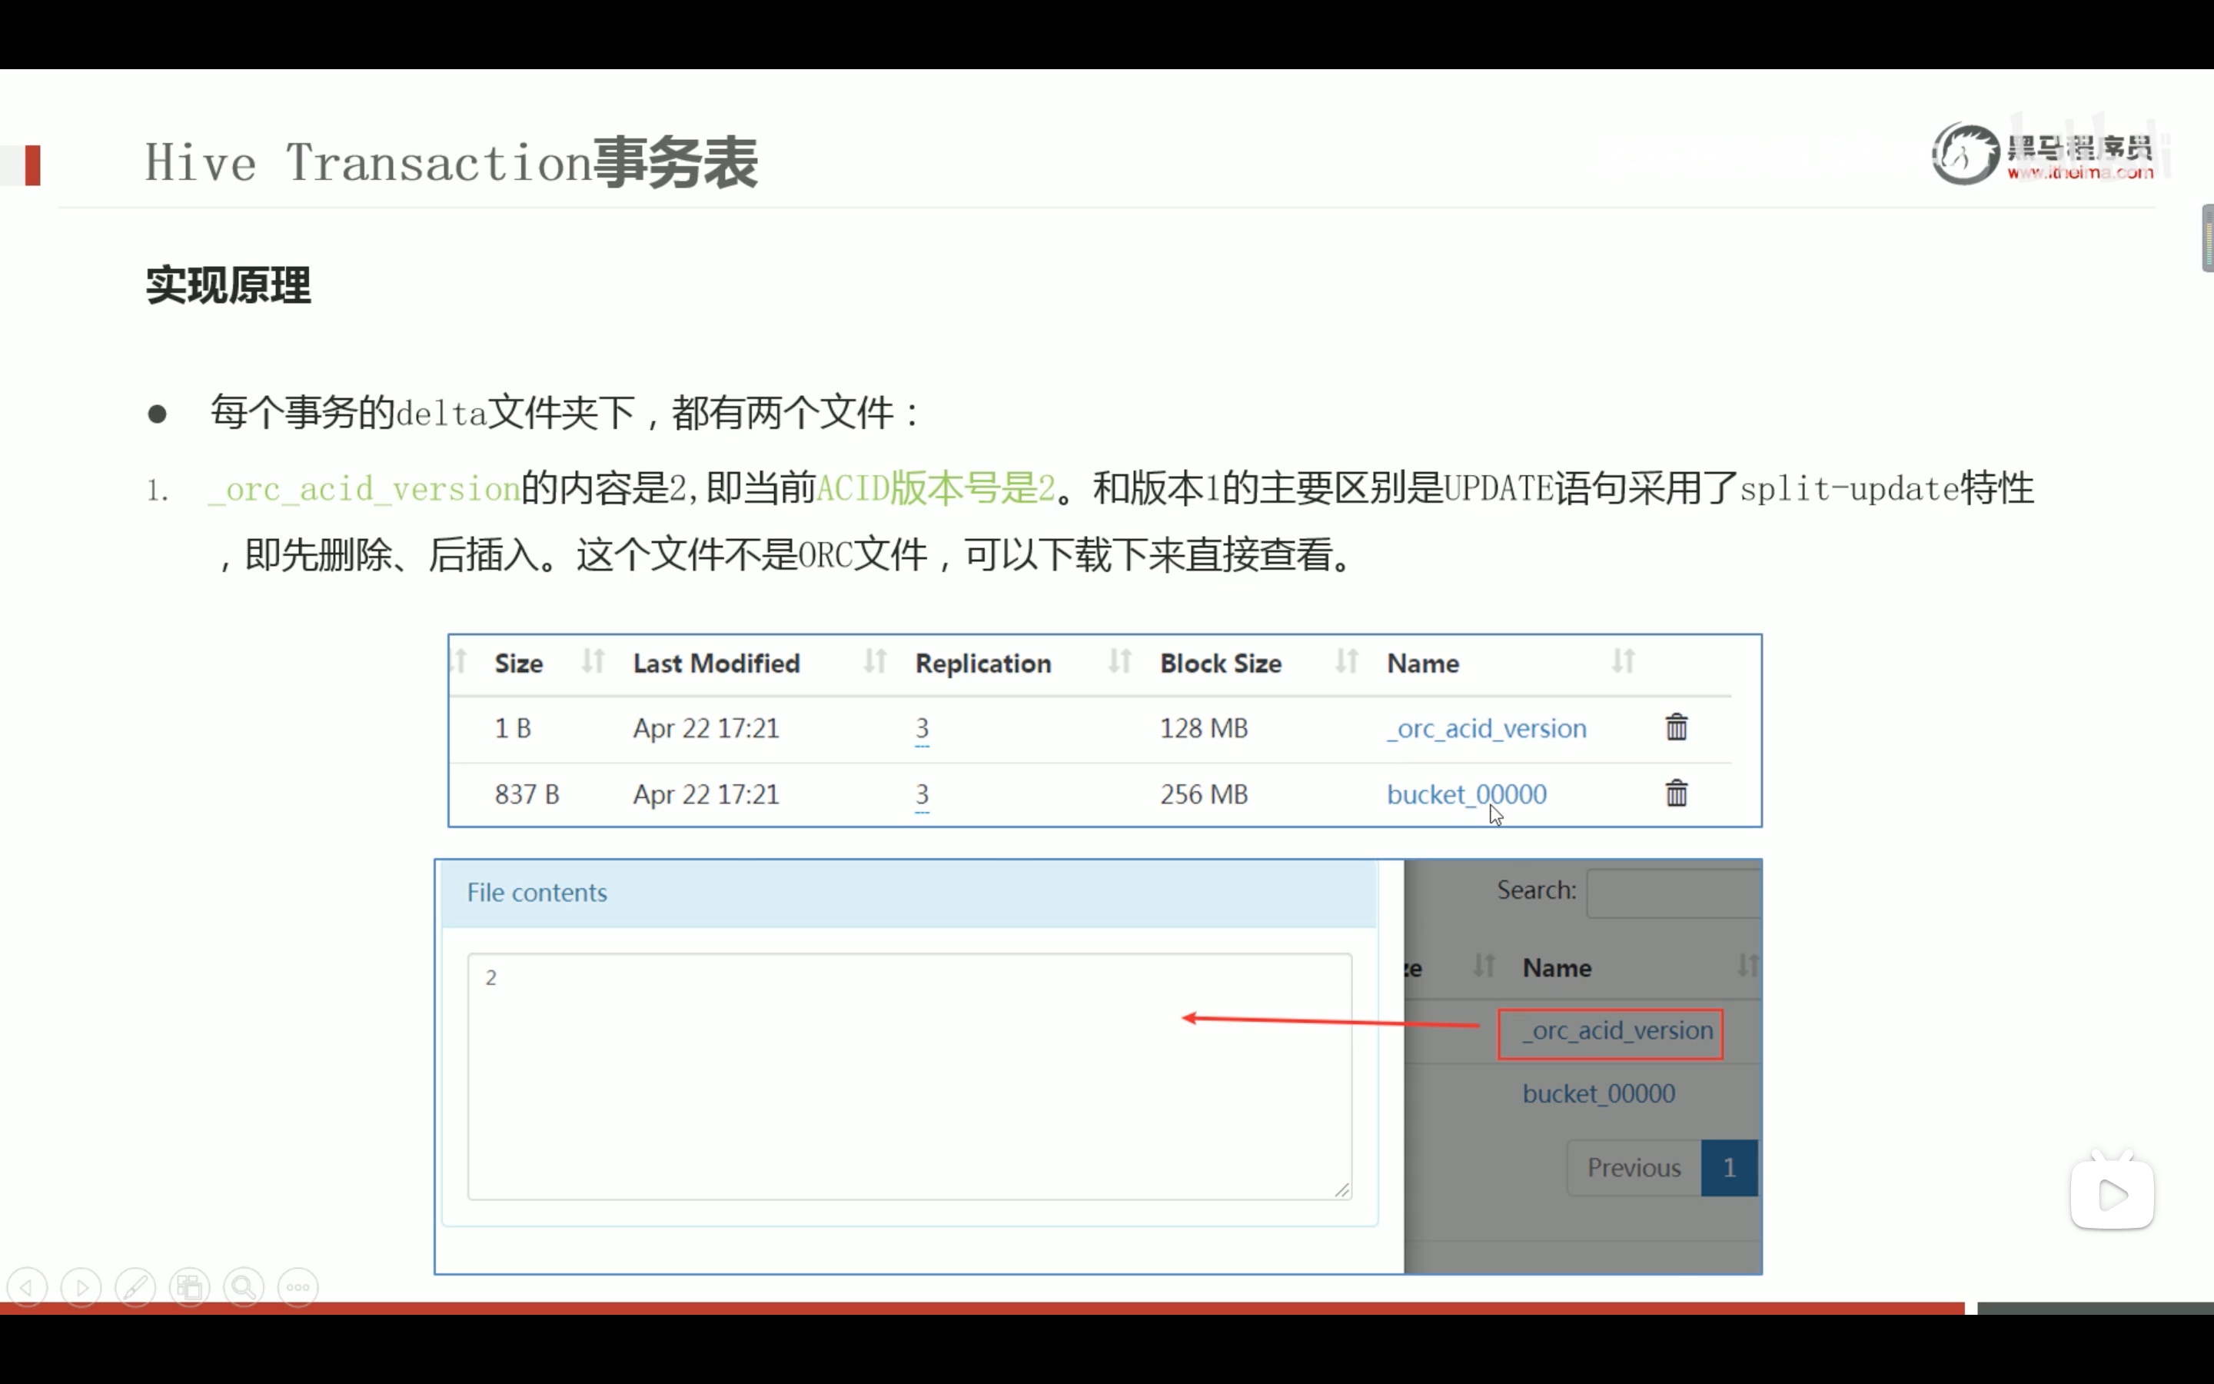Sort by Name column arrows in upper table

pyautogui.click(x=1623, y=661)
